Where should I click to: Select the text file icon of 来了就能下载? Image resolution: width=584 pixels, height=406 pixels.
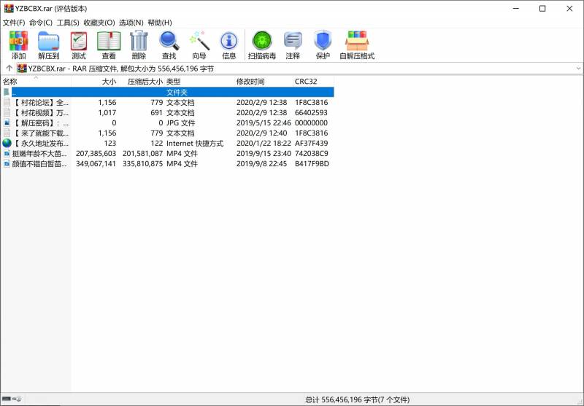tap(7, 133)
